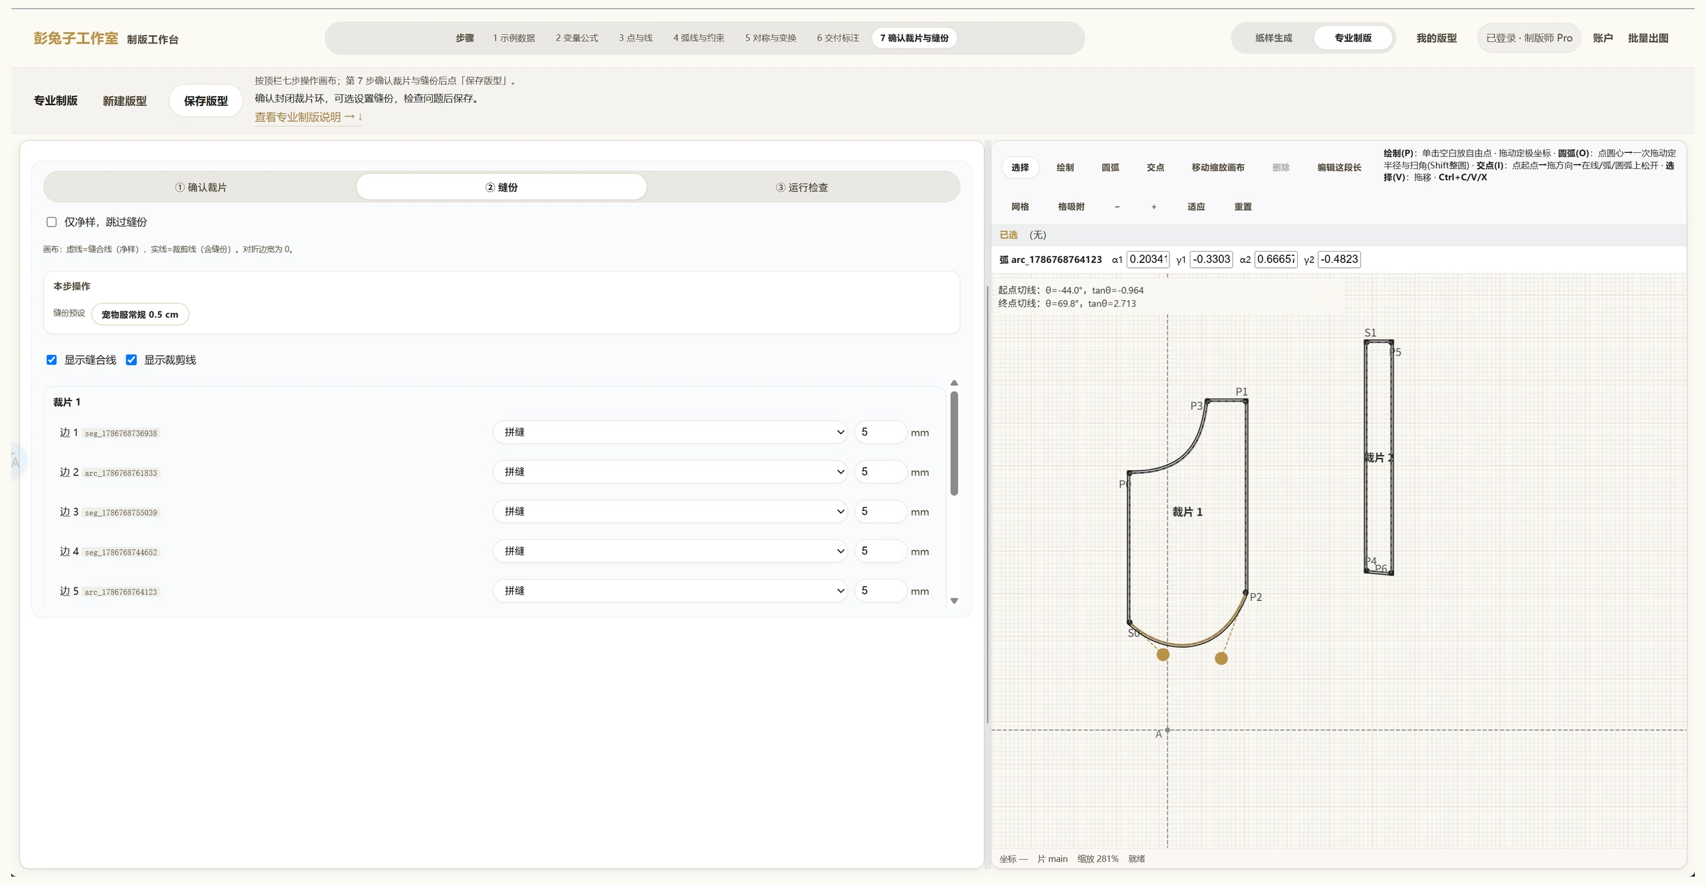Fit canvas using 适应 button
Image resolution: width=1706 pixels, height=885 pixels.
coord(1196,207)
